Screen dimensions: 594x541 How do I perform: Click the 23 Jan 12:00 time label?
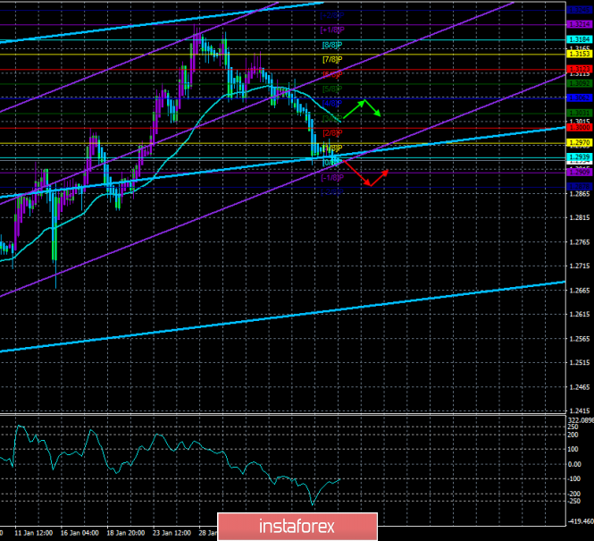[x=172, y=533]
